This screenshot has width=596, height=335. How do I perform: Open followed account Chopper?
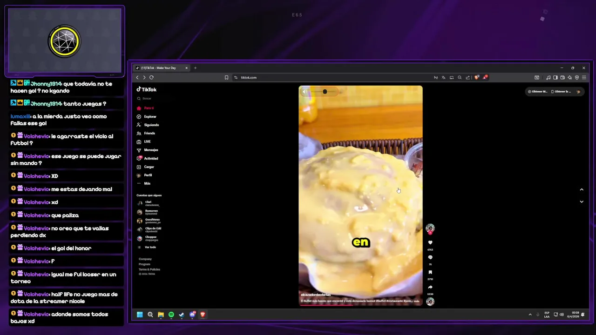pyautogui.click(x=148, y=239)
